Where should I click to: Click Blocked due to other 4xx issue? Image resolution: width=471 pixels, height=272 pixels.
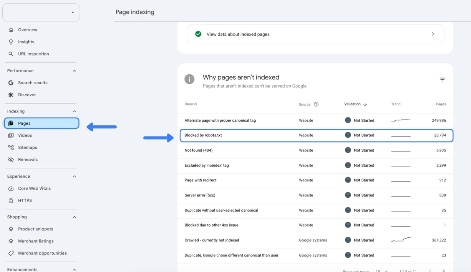(x=211, y=225)
